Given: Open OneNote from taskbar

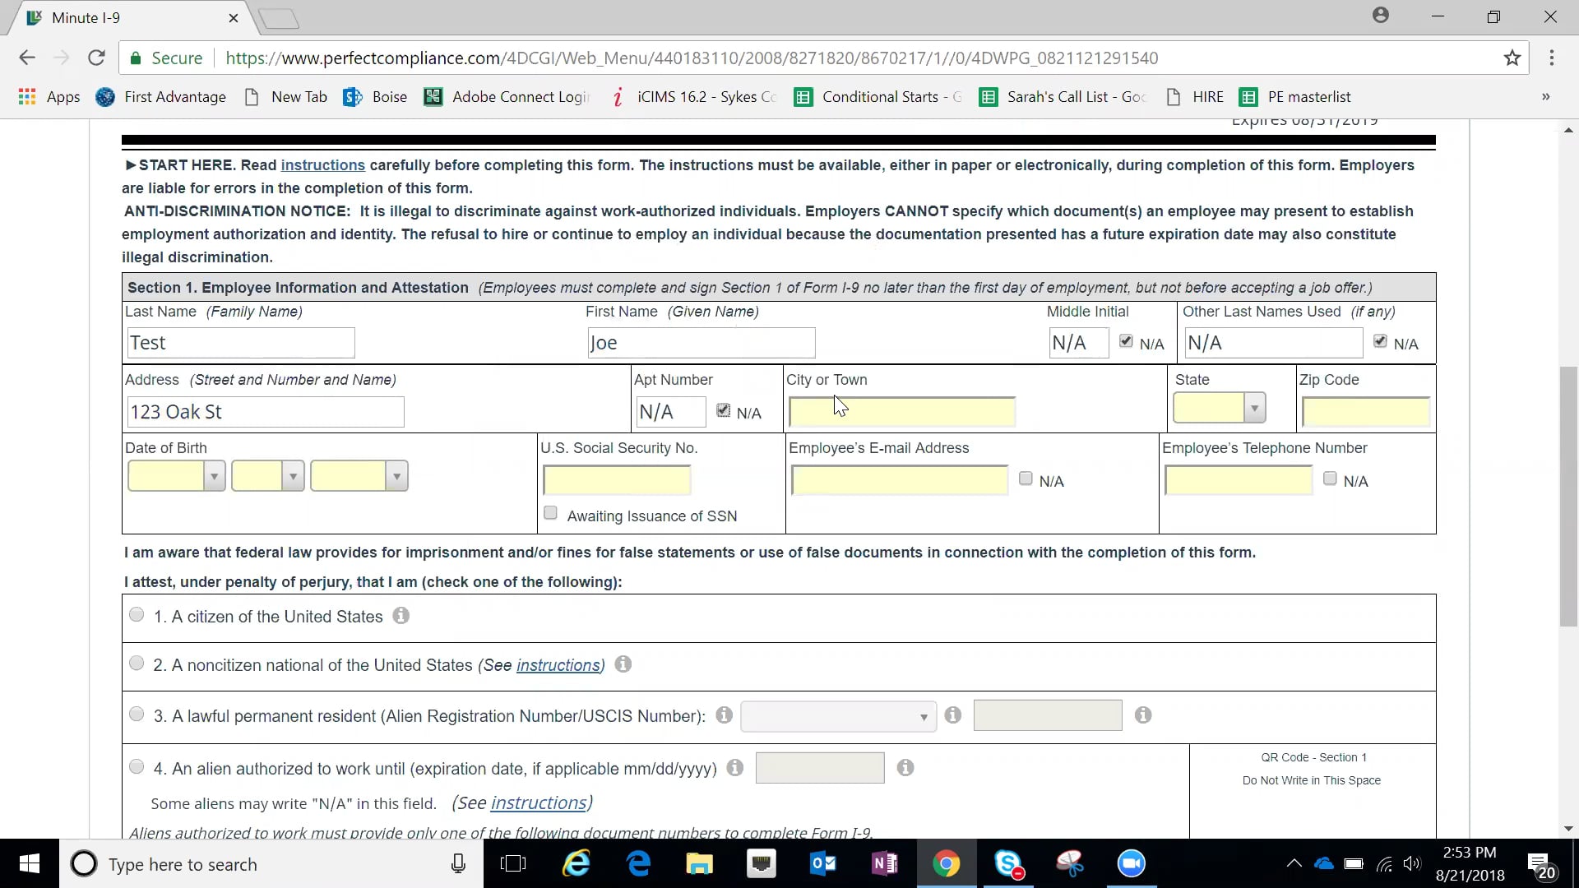Looking at the screenshot, I should [x=885, y=864].
